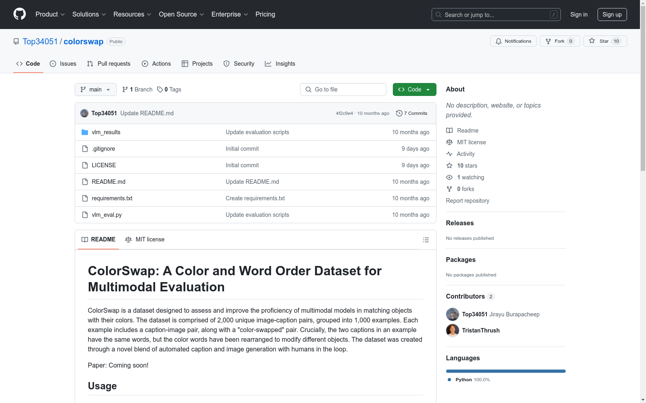Open the Product menu
Screen dimensions: 646x403
[x=50, y=15]
